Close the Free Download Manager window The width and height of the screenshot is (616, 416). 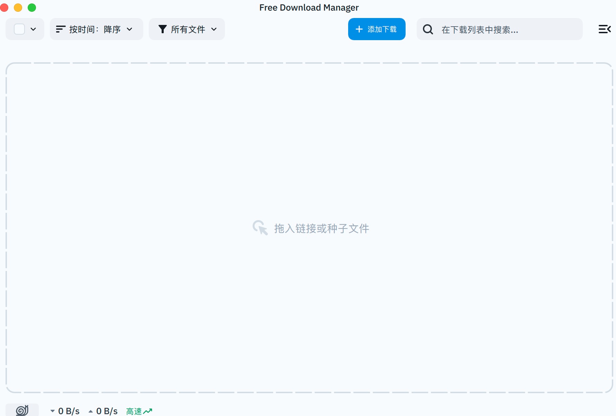click(4, 8)
